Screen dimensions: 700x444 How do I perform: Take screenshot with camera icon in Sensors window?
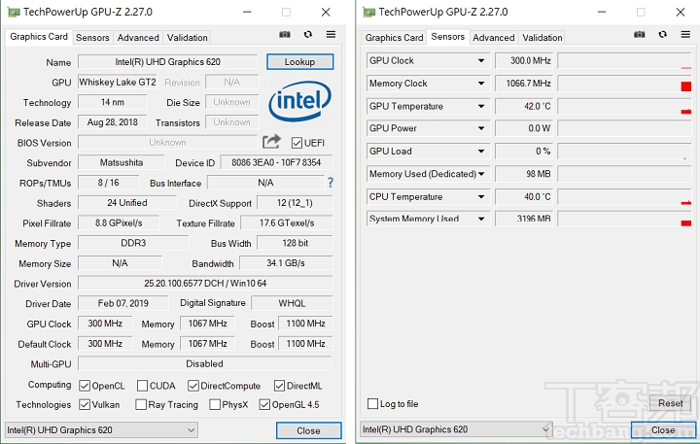(640, 34)
